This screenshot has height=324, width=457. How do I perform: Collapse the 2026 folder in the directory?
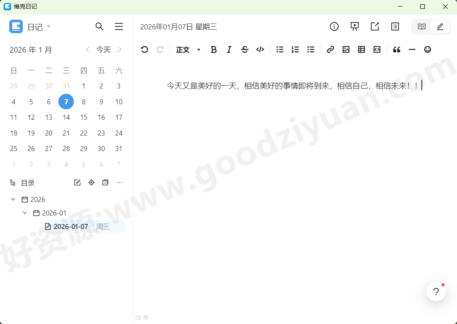tap(13, 199)
